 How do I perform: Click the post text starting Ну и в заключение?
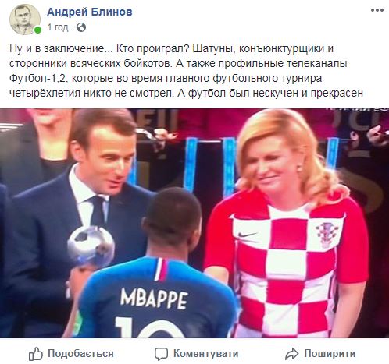[186, 71]
